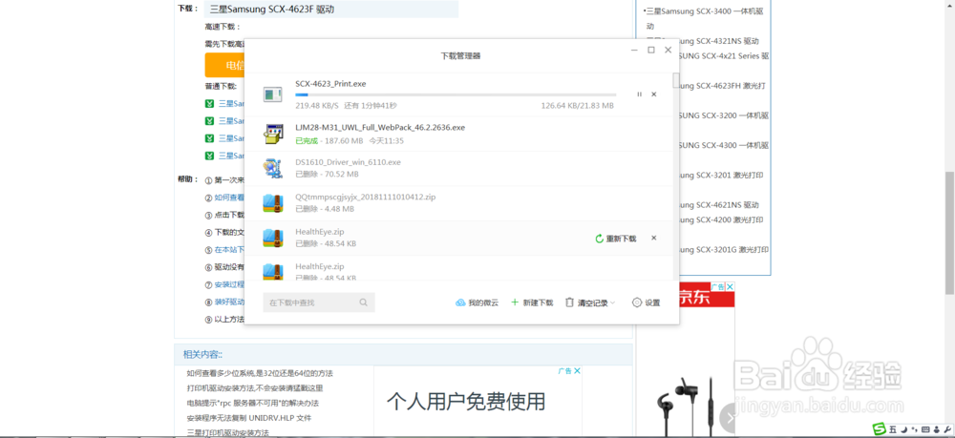Click the highlighted HealthEye.zip archive icon

[272, 238]
